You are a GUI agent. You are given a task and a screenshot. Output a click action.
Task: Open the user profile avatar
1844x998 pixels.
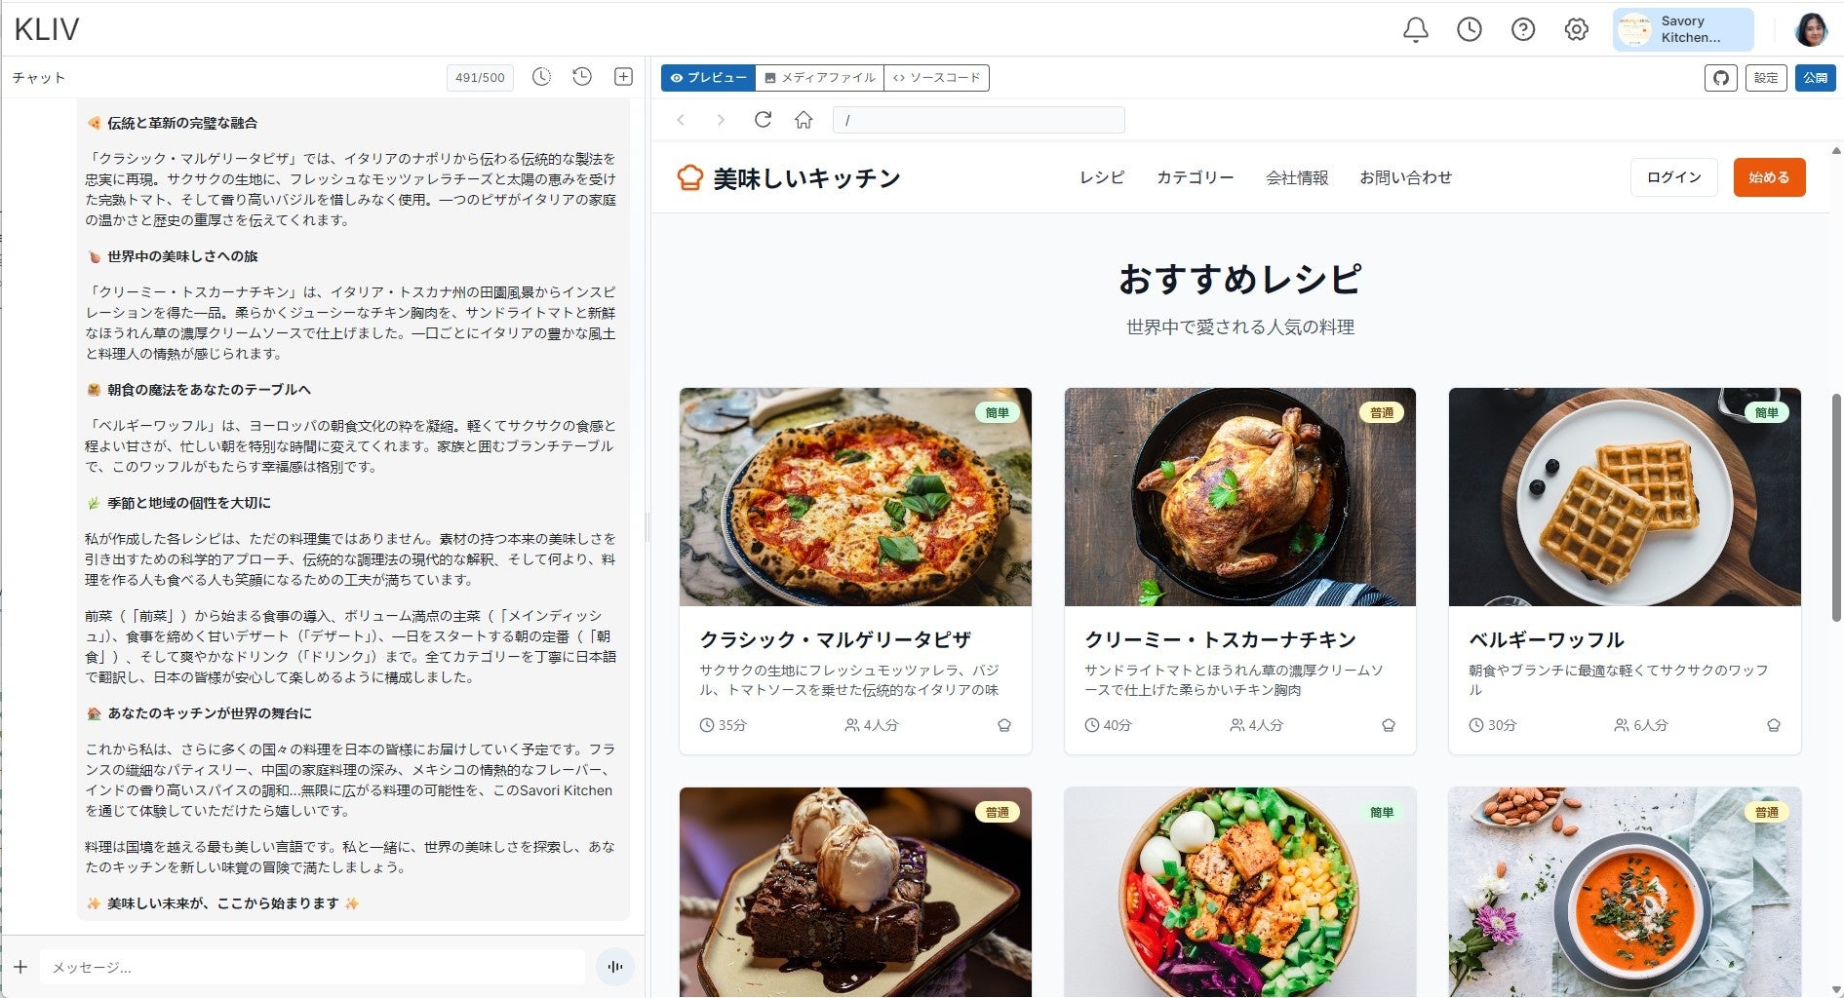pos(1811,29)
